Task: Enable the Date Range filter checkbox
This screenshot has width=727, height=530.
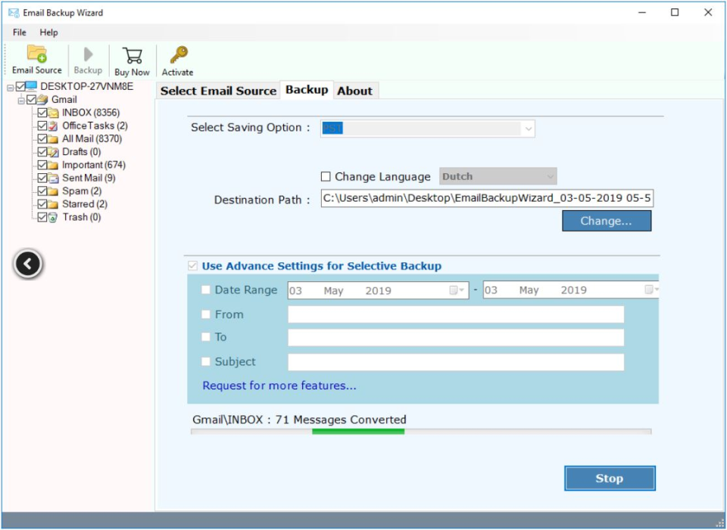Action: (x=204, y=290)
